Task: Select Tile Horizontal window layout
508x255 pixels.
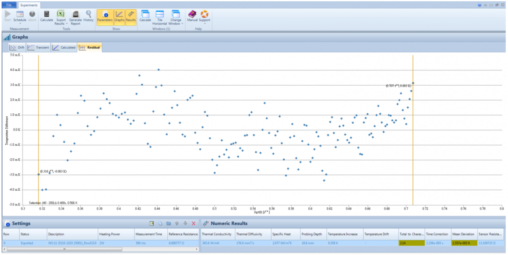Action: [x=160, y=18]
